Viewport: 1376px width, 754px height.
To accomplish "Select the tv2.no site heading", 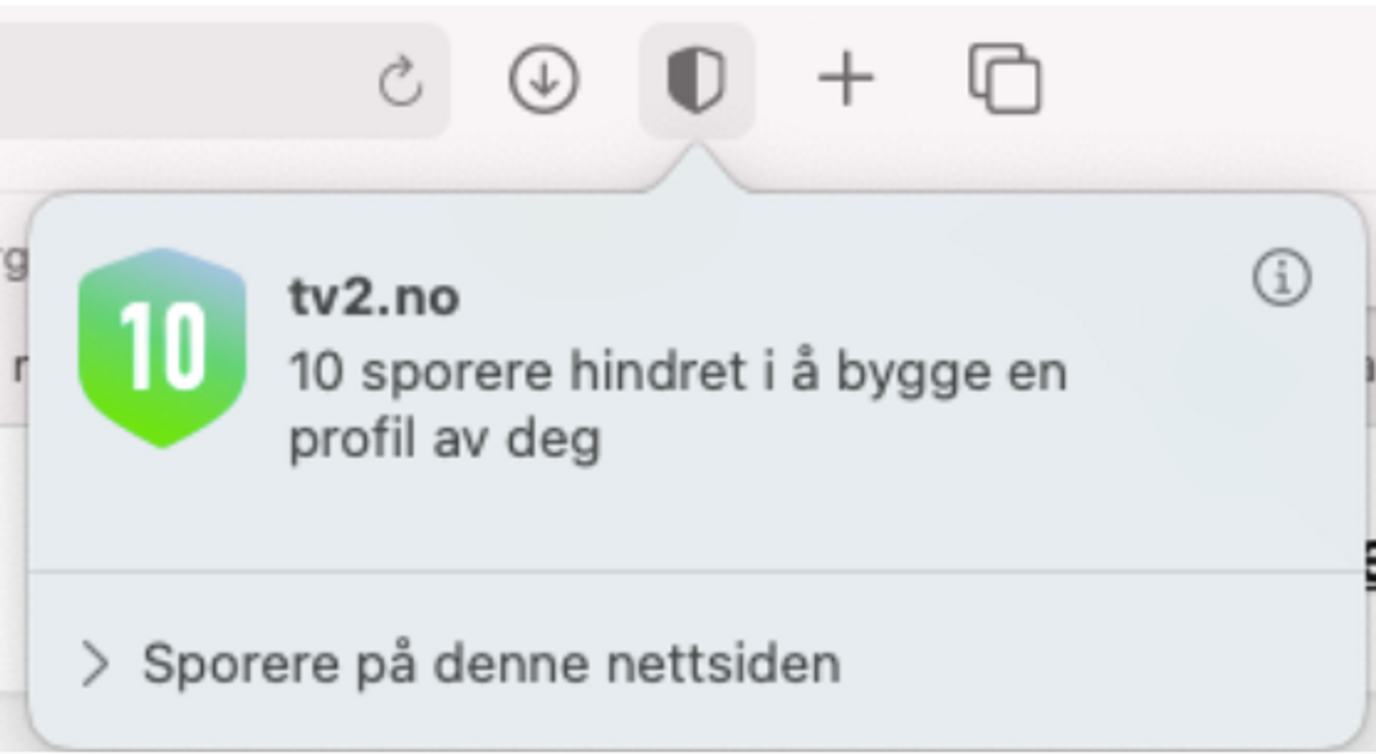I will [373, 297].
